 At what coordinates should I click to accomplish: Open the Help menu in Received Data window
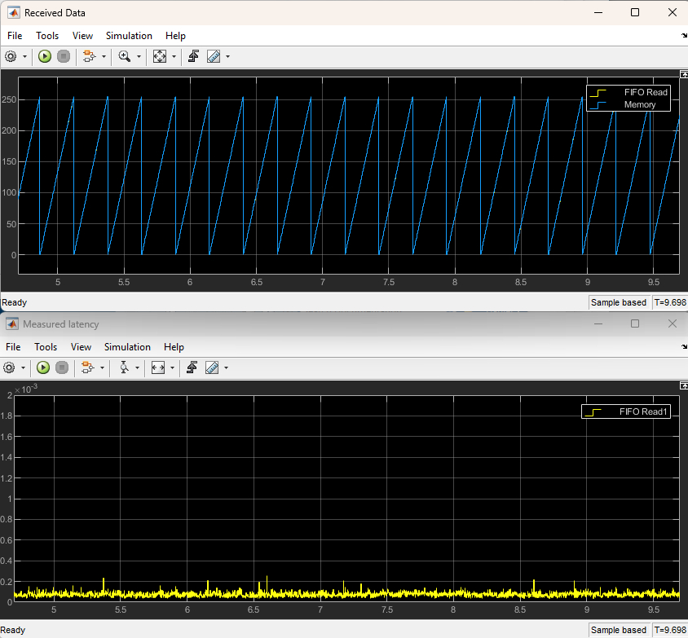(x=175, y=36)
